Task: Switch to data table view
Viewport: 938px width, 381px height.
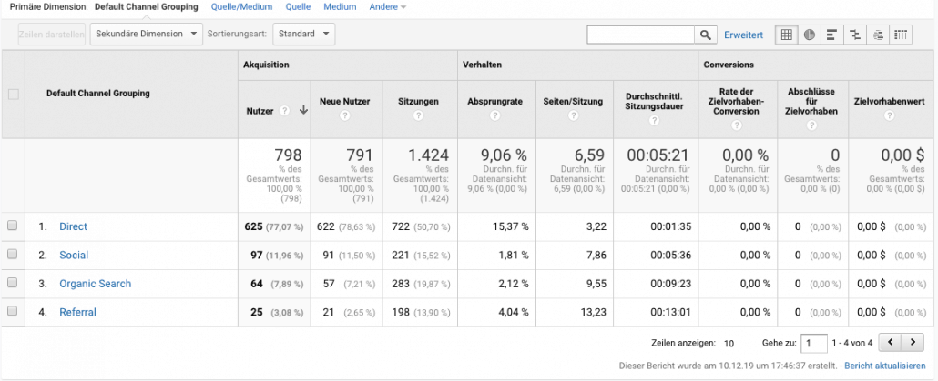Action: pos(787,35)
